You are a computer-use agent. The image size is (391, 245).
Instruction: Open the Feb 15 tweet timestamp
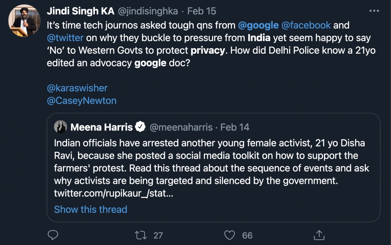pyautogui.click(x=202, y=11)
